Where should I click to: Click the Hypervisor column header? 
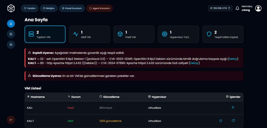click(157, 97)
